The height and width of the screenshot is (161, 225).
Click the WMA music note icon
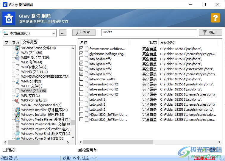pos(18,81)
